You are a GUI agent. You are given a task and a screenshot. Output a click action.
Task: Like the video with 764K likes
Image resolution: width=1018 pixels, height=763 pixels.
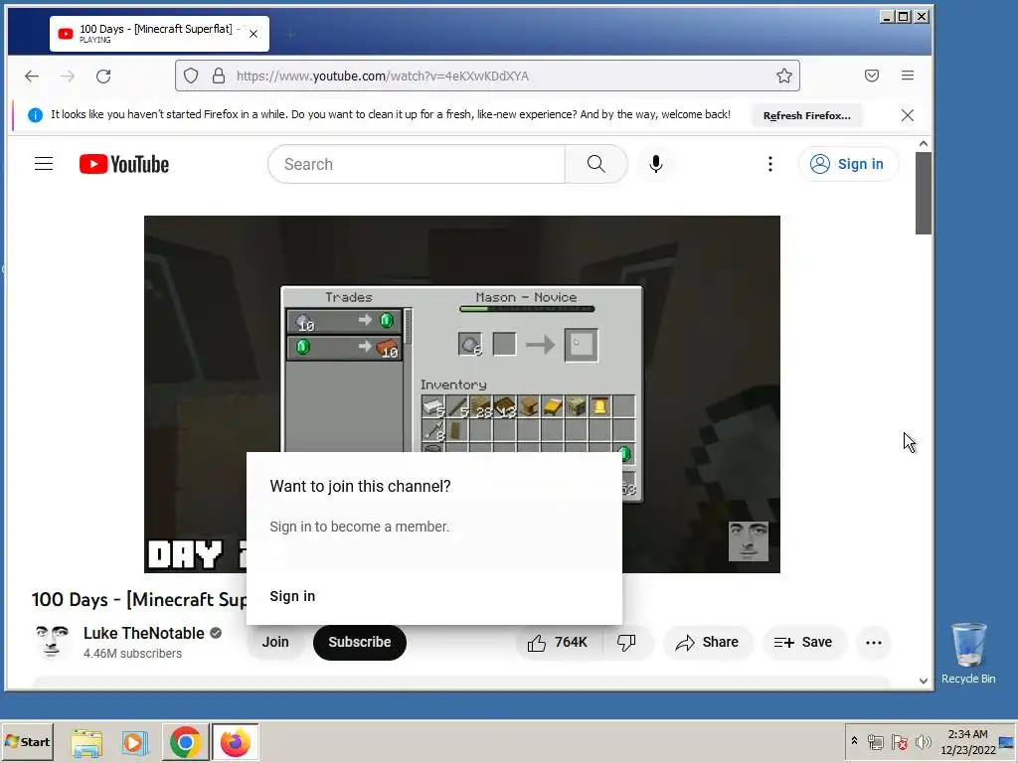point(559,643)
